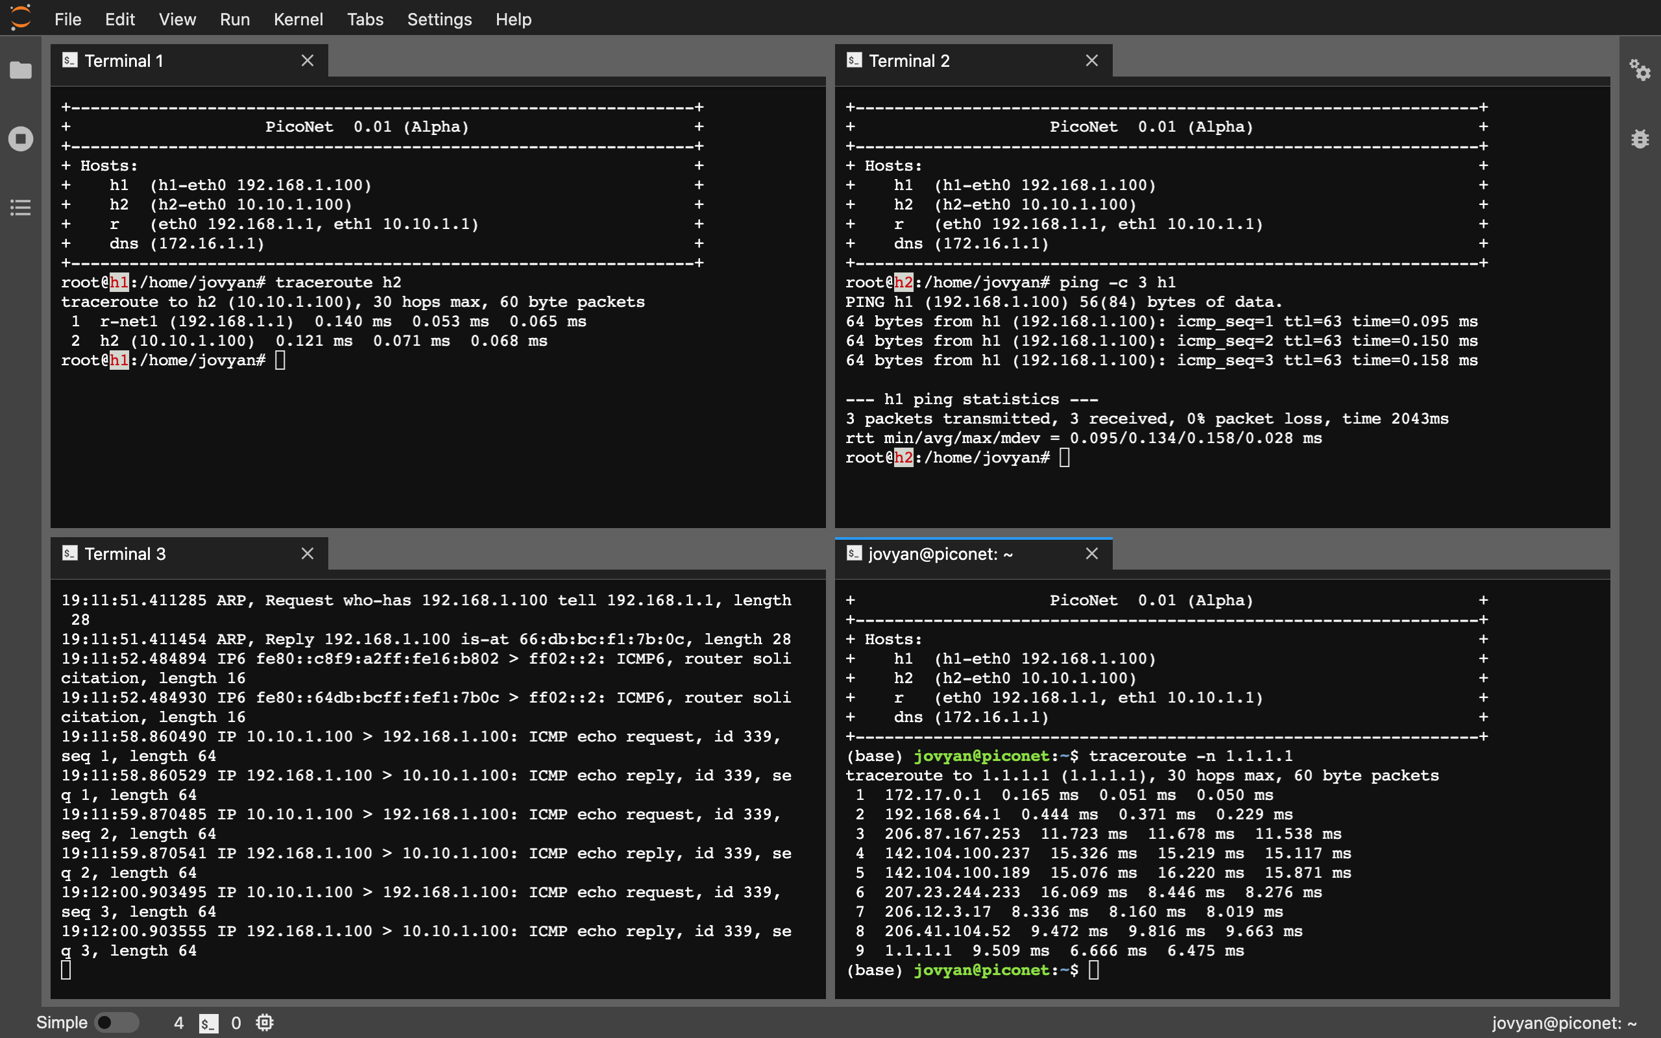The height and width of the screenshot is (1038, 1661).
Task: Open the Run menu
Action: pyautogui.click(x=234, y=19)
